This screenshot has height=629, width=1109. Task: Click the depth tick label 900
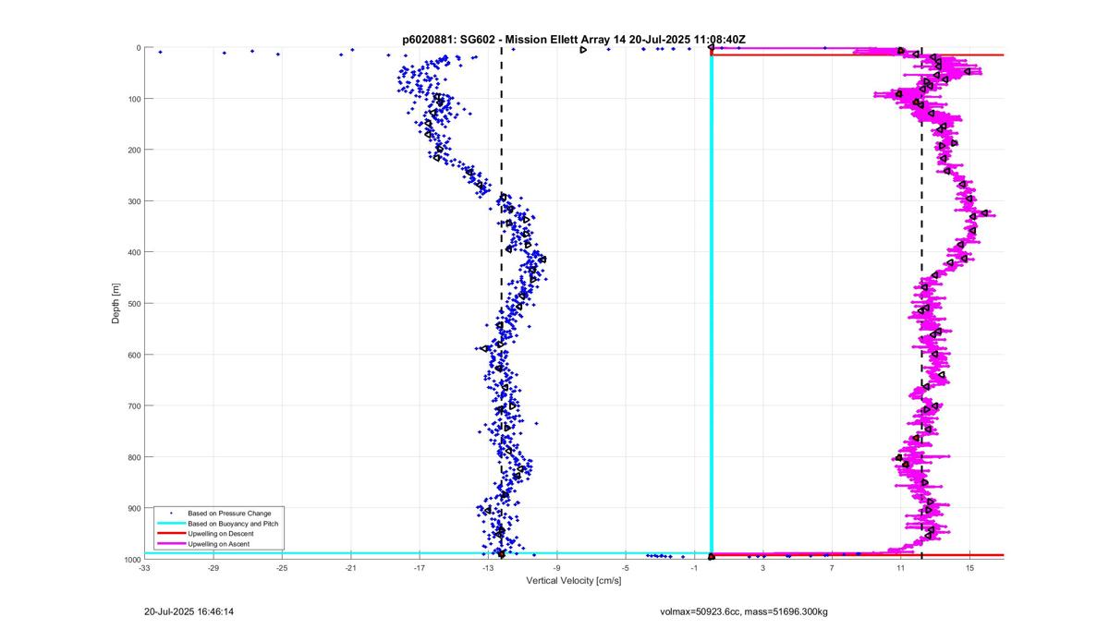coord(134,508)
